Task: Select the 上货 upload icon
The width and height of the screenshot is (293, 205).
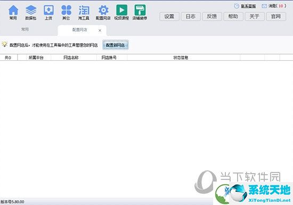Action: point(48,12)
